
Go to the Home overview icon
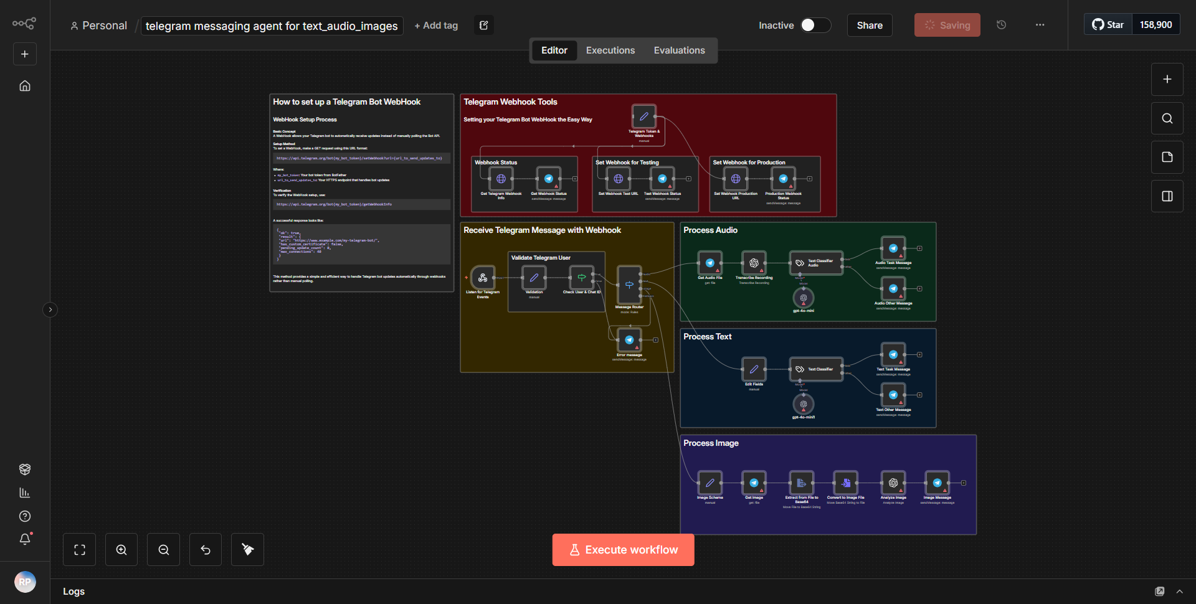point(25,86)
